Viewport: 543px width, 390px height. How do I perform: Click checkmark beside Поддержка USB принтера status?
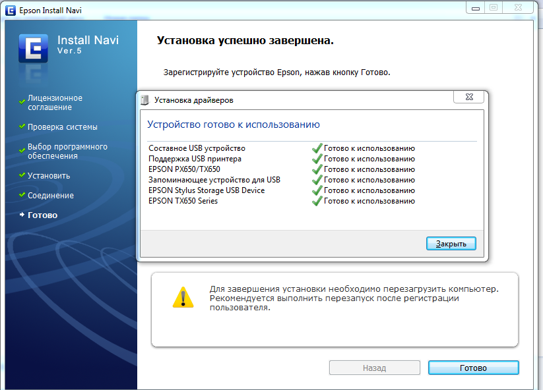point(317,159)
